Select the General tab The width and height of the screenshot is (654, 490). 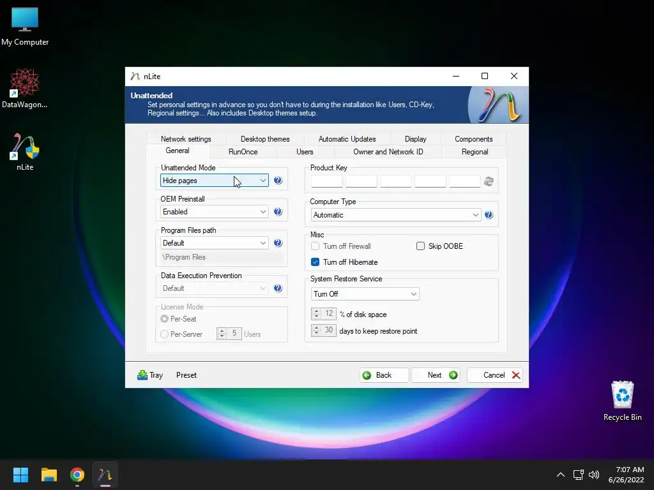[x=178, y=151]
